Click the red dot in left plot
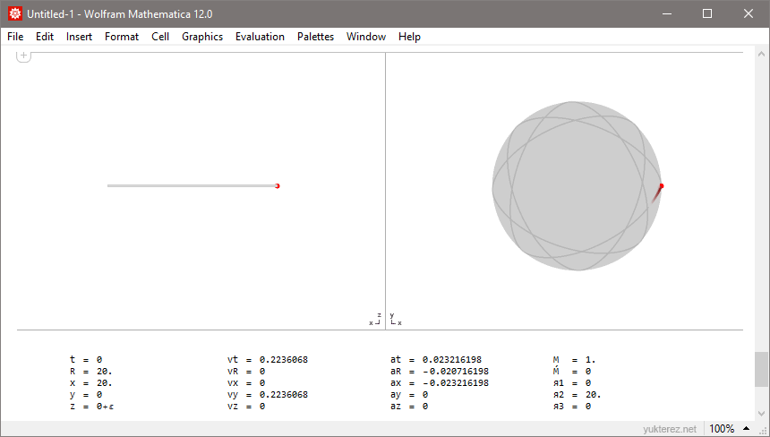 tap(278, 185)
